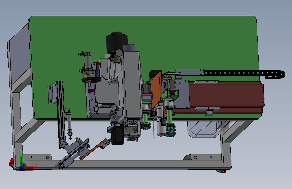Select the larger teal knurled roller
Image resolution: width=292 pixels, height=189 pixels.
(170, 130)
